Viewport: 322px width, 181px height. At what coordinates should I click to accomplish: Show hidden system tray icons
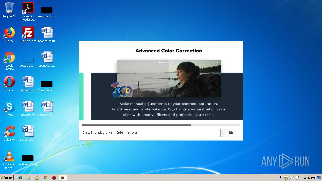[x=280, y=178]
